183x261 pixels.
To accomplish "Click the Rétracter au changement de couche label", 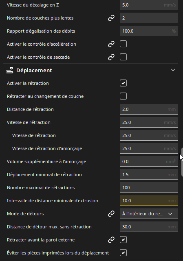I will (x=45, y=96).
